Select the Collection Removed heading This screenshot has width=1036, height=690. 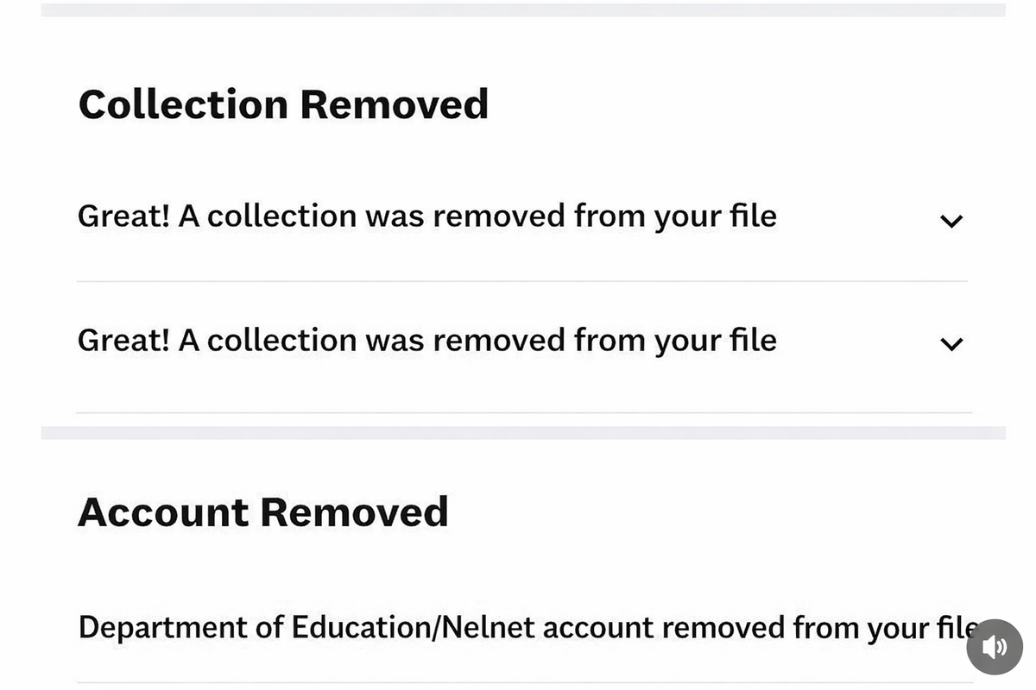[x=283, y=104]
